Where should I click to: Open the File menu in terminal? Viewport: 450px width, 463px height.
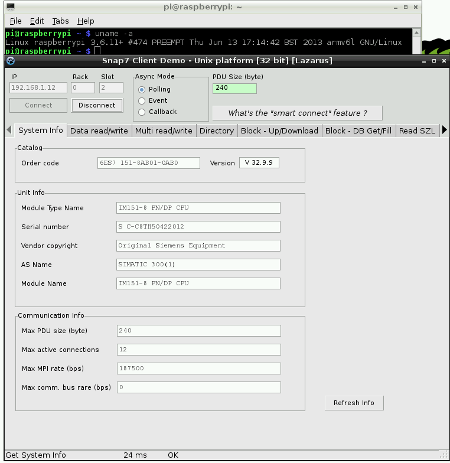pos(15,21)
